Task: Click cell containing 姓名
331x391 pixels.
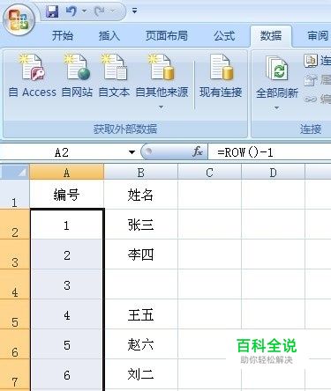Action: (x=141, y=195)
